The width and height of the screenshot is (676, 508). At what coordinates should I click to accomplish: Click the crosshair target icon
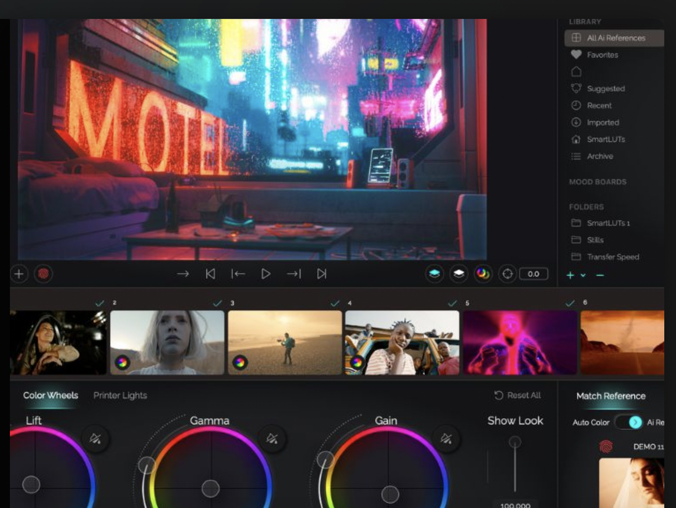tap(508, 274)
